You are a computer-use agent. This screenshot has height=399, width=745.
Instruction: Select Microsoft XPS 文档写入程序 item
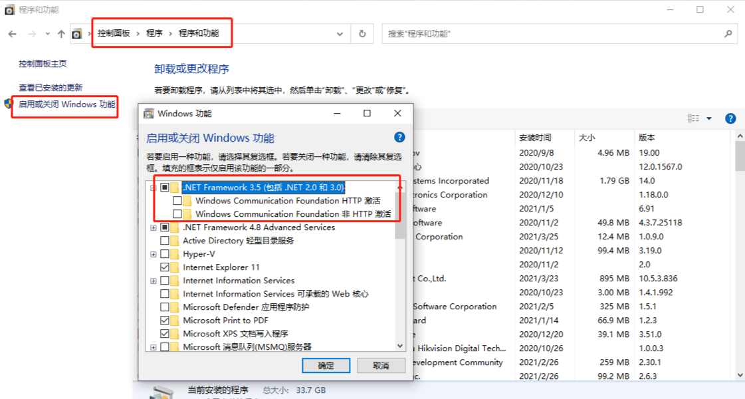(x=236, y=334)
